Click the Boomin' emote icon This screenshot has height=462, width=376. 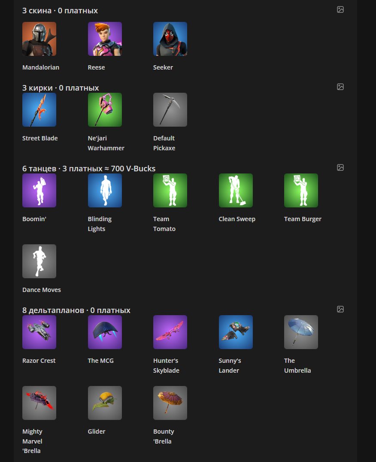pyautogui.click(x=39, y=191)
